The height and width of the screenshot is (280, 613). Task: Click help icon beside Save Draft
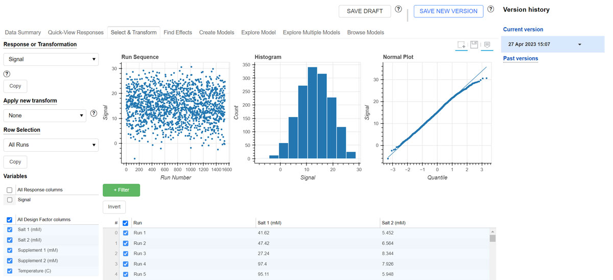pos(398,9)
